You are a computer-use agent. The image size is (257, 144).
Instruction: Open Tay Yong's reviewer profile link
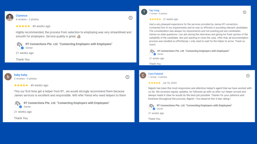point(154,10)
